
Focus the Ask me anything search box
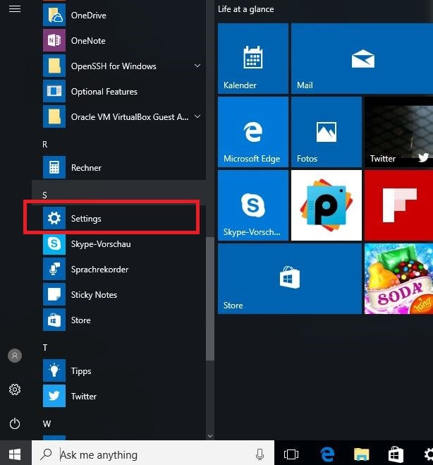click(x=153, y=454)
